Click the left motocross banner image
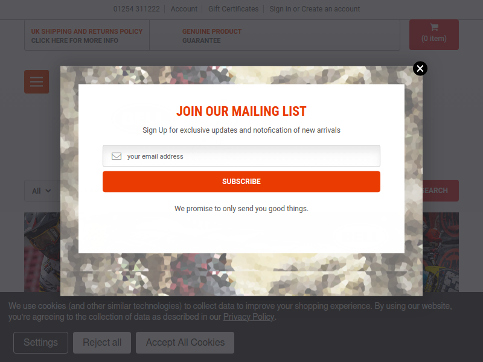The height and width of the screenshot is (362, 483). [x=42, y=252]
